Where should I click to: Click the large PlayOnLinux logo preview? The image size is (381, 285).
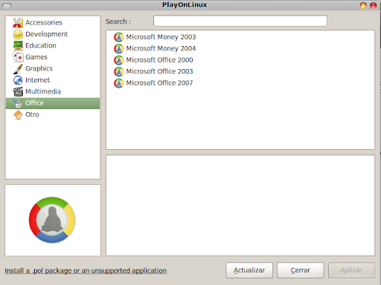point(52,220)
